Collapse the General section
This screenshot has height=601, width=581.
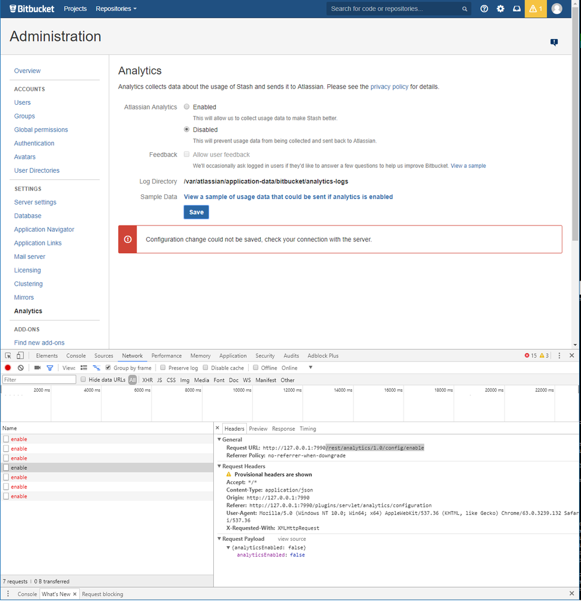coord(219,439)
